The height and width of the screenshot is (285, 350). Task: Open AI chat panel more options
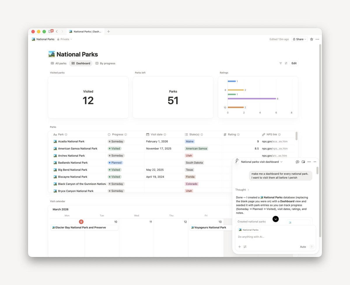point(309,162)
